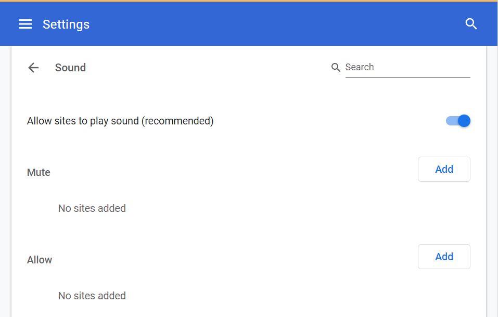Screen dimensions: 498x317
Task: Click No sites added under Allow
Action: pos(92,296)
